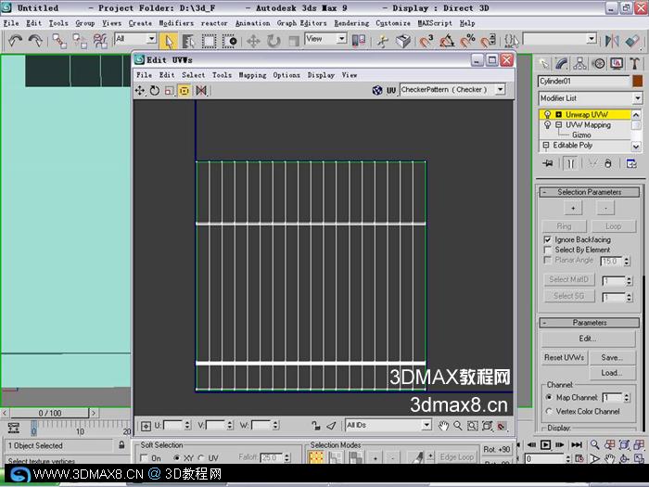Select the Vertex Color Channel radio button
The width and height of the screenshot is (649, 487).
(549, 411)
